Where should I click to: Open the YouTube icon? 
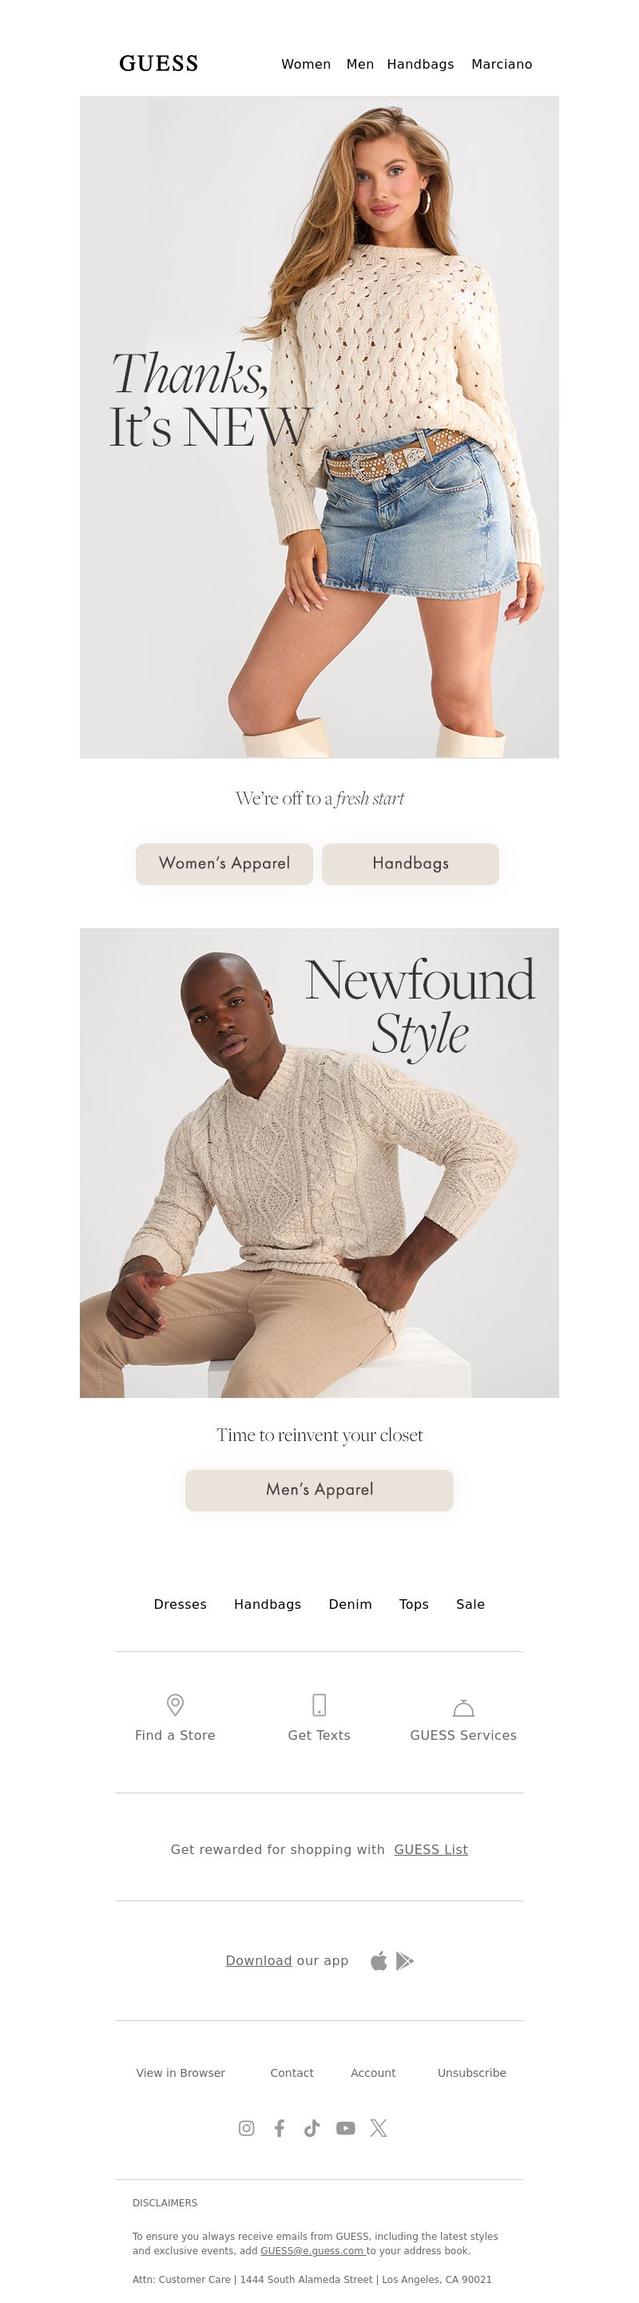click(x=346, y=2128)
